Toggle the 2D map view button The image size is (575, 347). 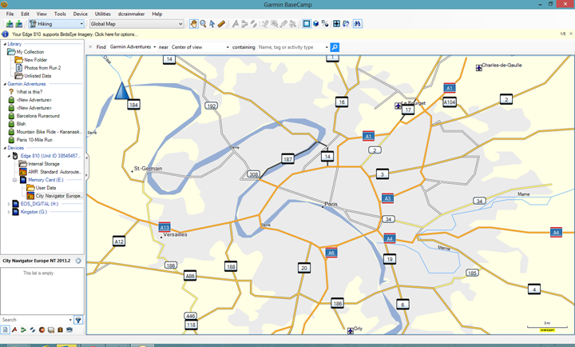click(306, 24)
